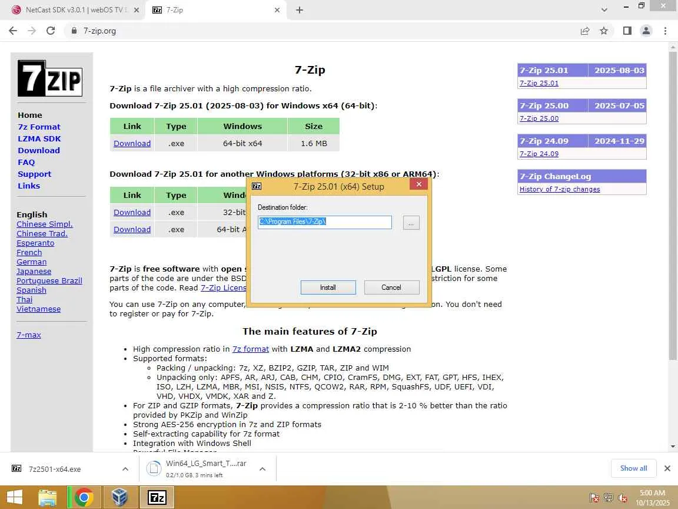
Task: Share this page icon in address bar
Action: pos(584,31)
